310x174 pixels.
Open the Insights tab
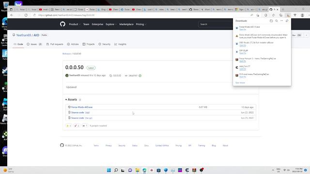[x=120, y=44]
